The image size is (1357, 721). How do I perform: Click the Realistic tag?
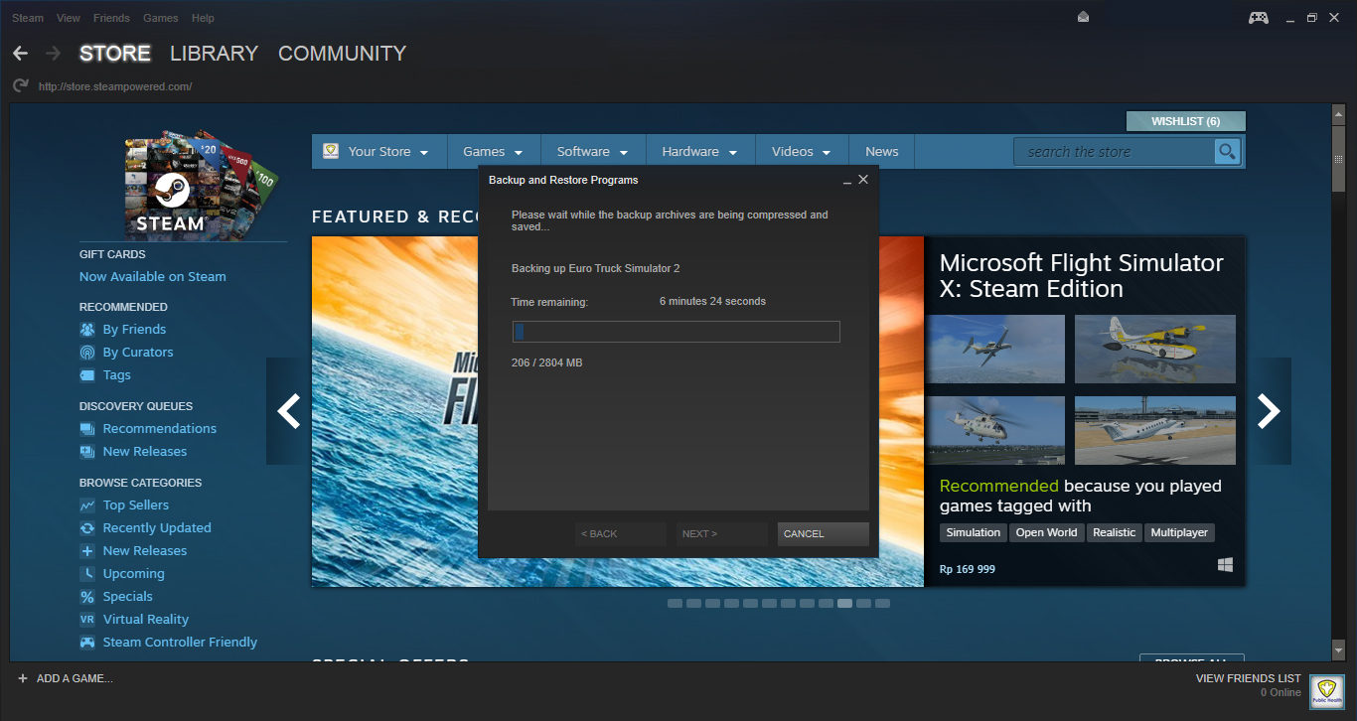1114,533
